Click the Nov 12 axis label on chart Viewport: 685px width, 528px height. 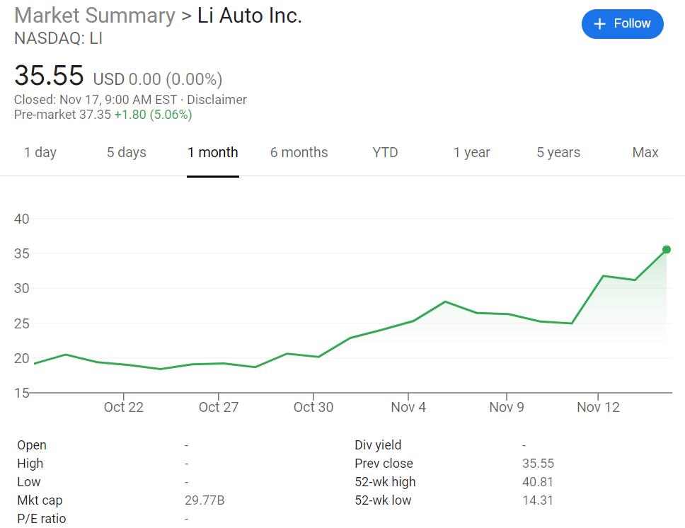coord(598,407)
